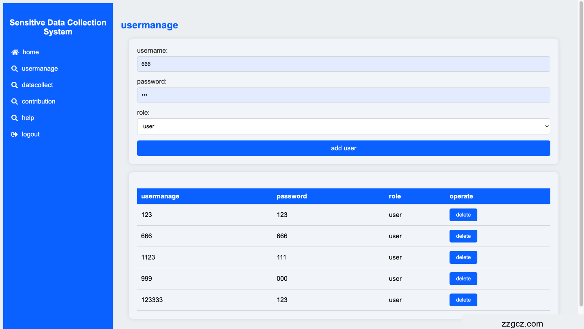The image size is (584, 329).
Task: Click the username input field
Action: click(344, 64)
